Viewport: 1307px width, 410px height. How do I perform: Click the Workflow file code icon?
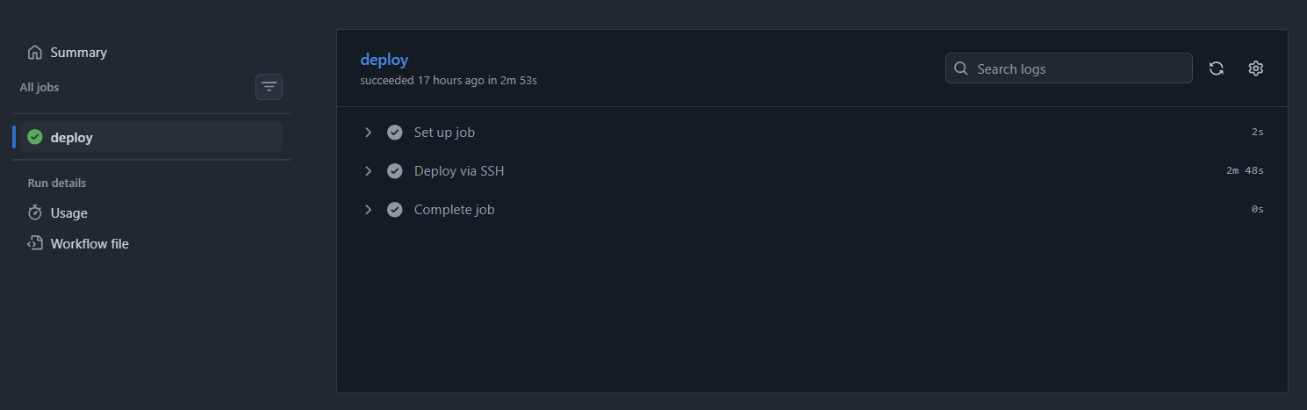35,243
